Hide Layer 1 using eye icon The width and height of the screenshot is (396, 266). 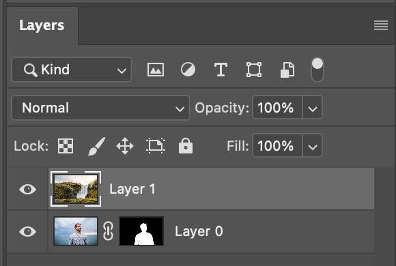click(x=27, y=190)
